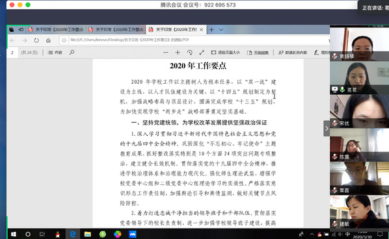This screenshot has height=239, width=389.
Task: Toggle the muted microphone icon for 宋优
Action: [x=334, y=123]
